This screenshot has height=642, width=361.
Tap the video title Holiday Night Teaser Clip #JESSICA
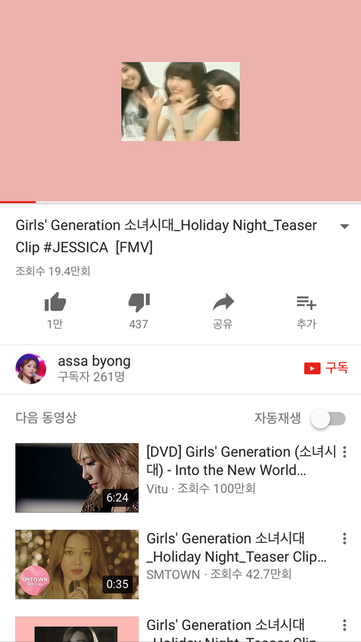click(x=166, y=236)
